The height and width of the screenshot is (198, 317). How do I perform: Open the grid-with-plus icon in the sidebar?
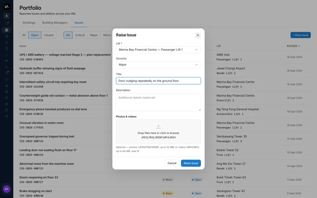click(6, 110)
